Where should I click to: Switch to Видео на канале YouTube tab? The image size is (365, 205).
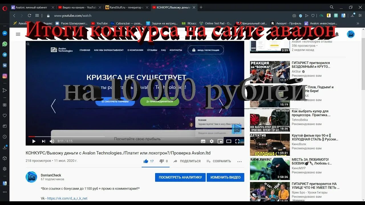[x=79, y=7]
